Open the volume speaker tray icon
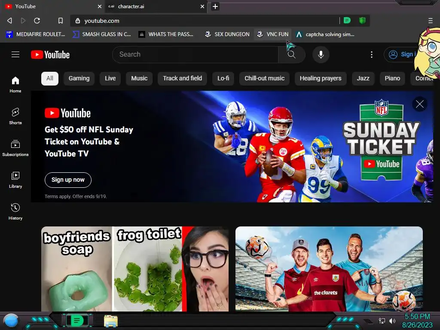 click(392, 321)
